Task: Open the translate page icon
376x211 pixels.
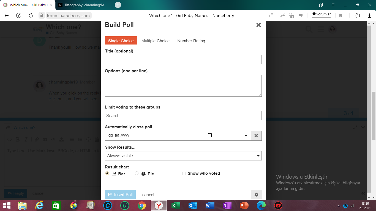Action: tap(282, 15)
